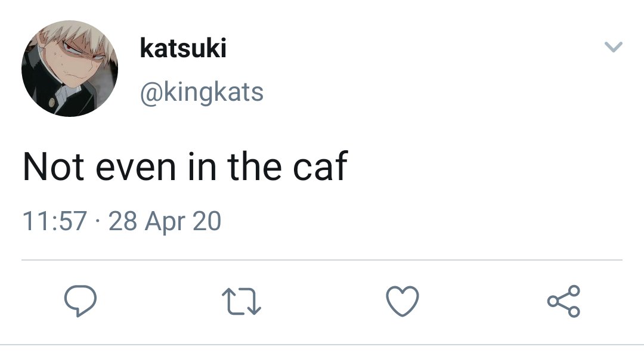
Task: Open sharing options with three-node icon
Action: tap(564, 301)
